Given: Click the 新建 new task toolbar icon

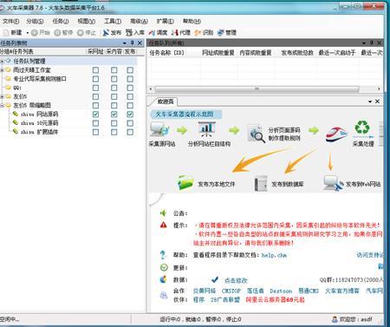Looking at the screenshot, I should [7, 33].
